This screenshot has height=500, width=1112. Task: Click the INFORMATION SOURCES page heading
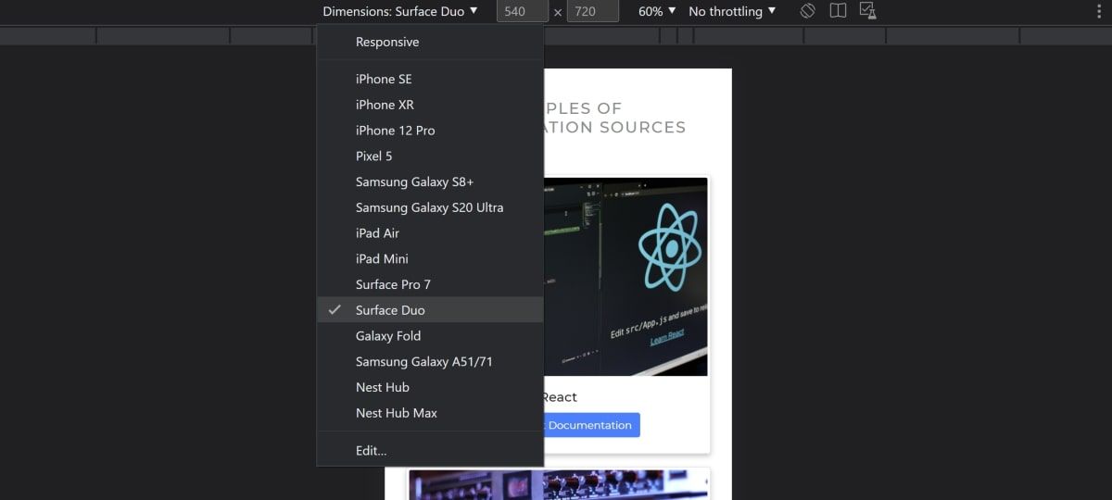tap(614, 118)
